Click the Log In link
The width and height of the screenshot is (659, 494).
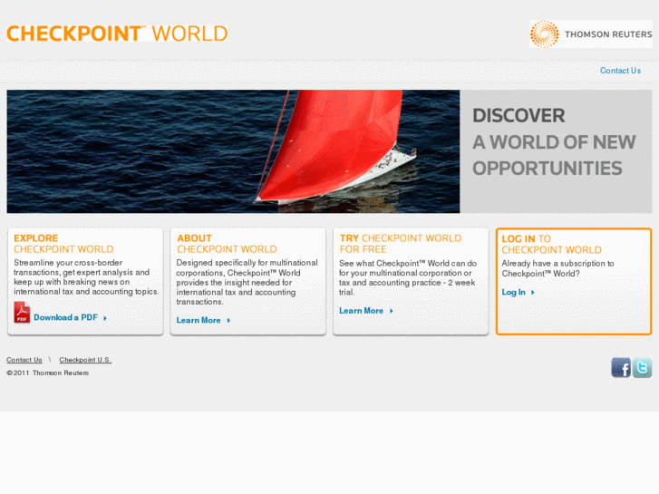click(513, 292)
